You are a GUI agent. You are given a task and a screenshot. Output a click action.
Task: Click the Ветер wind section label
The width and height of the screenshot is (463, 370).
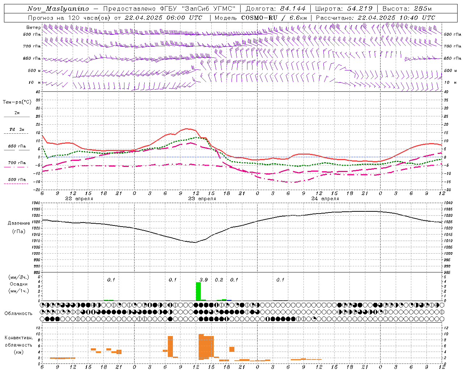click(x=33, y=27)
